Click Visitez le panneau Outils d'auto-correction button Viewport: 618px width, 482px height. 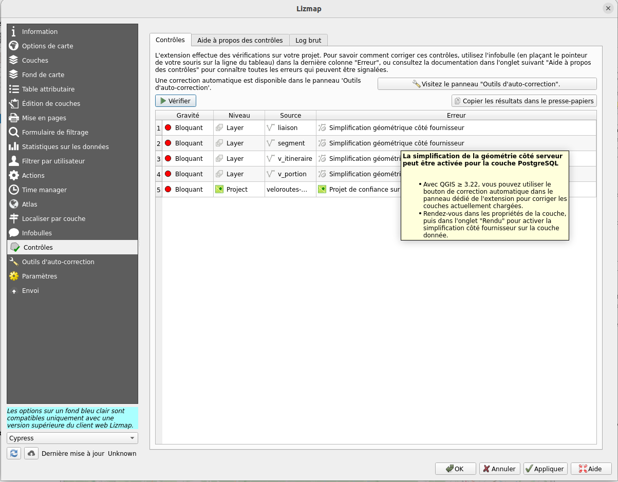(487, 84)
